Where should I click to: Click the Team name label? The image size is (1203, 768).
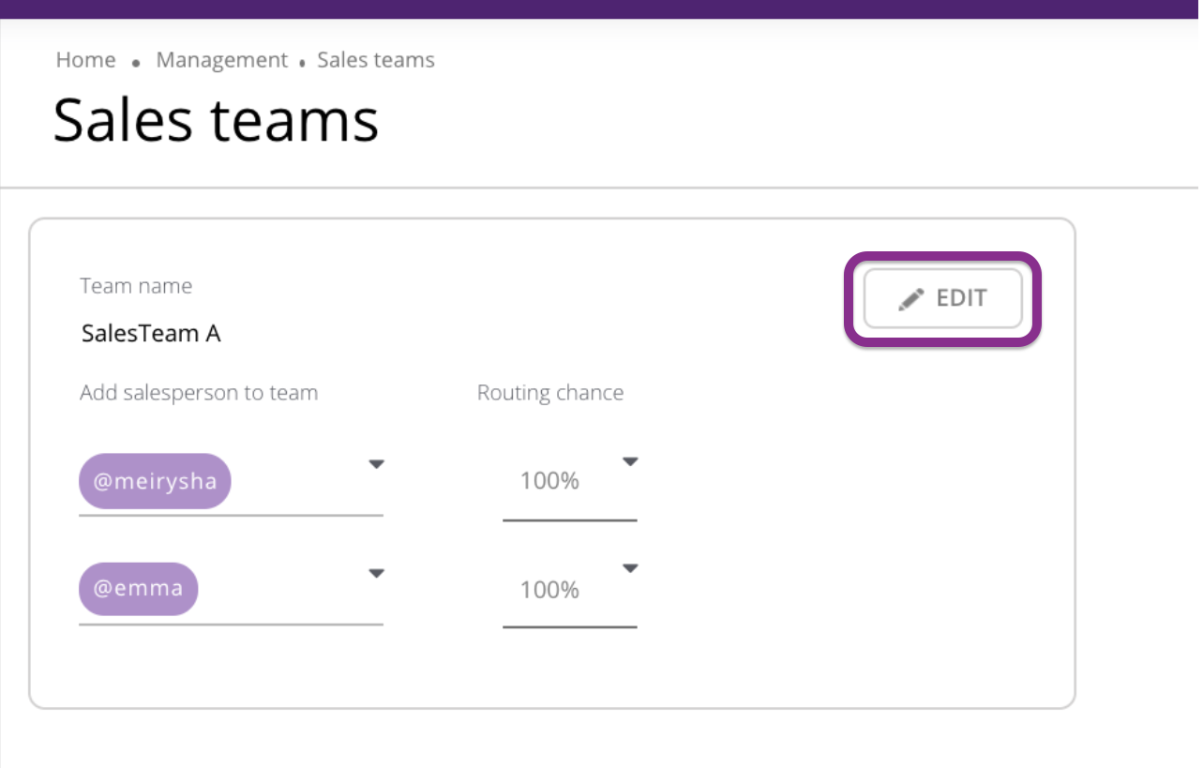136,286
